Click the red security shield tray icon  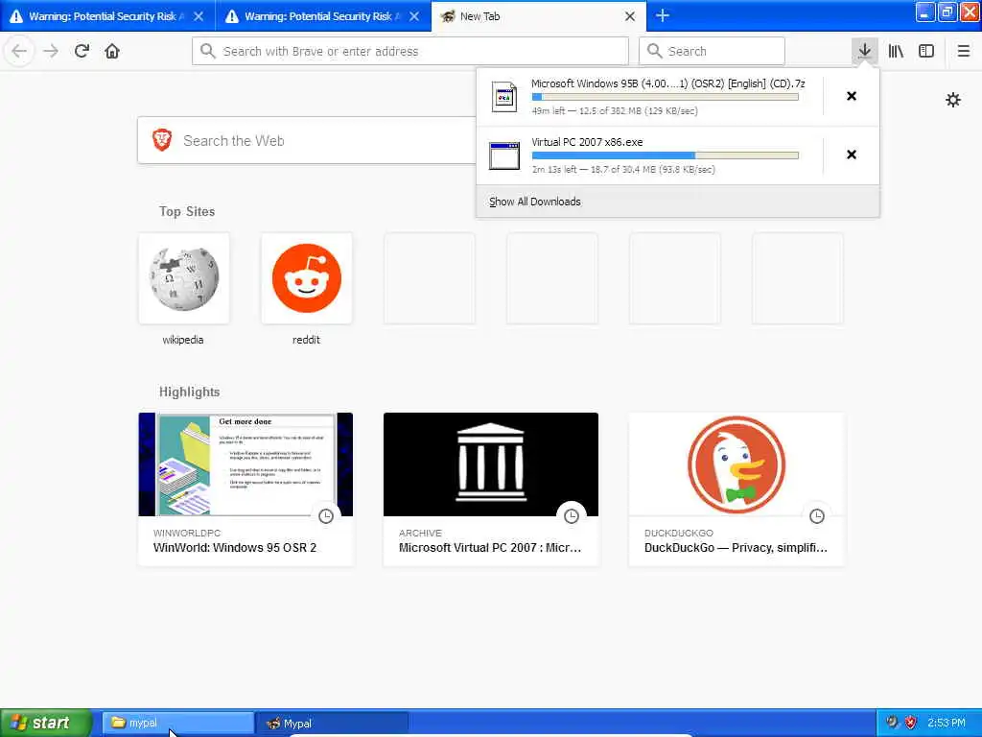point(911,723)
